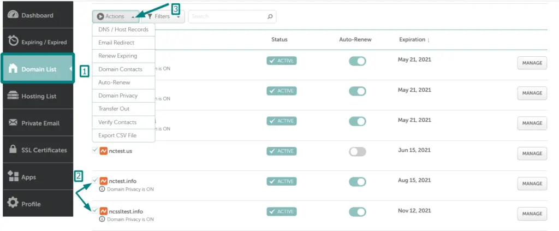Click Manage button for ncssltest.info
This screenshot has height=231, width=559.
531,214
